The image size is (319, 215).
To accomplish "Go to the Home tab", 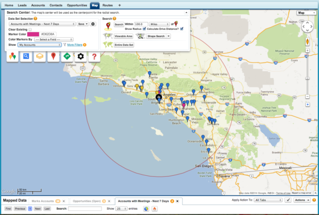I will click(9, 5).
